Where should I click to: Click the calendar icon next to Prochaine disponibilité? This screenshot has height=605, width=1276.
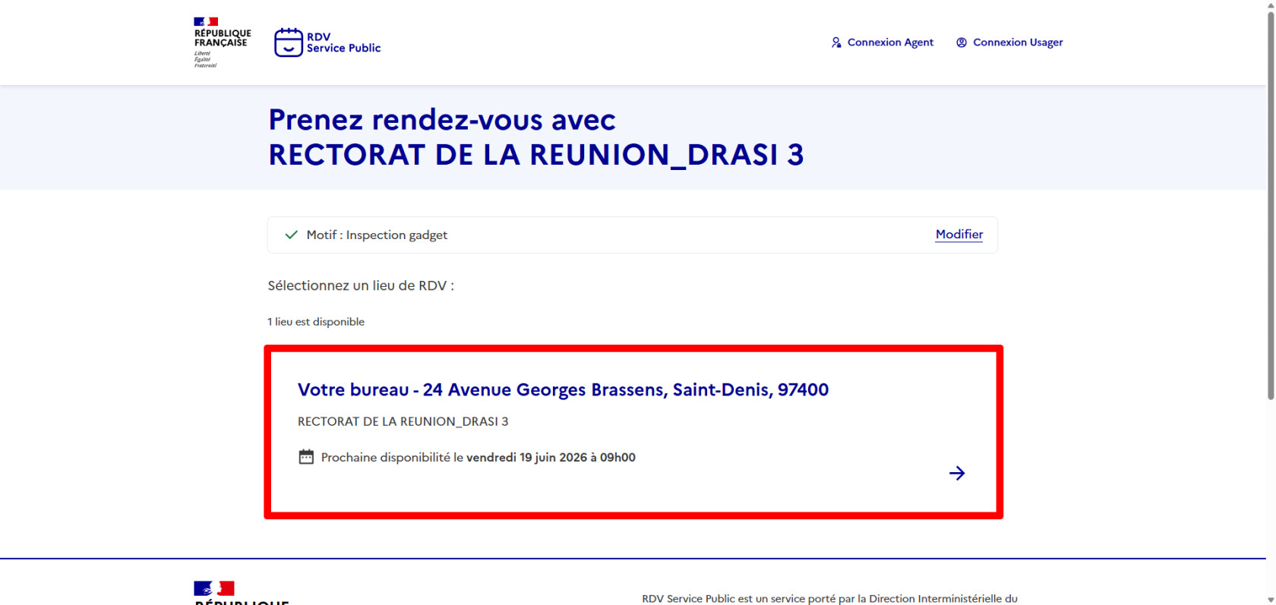pos(306,457)
